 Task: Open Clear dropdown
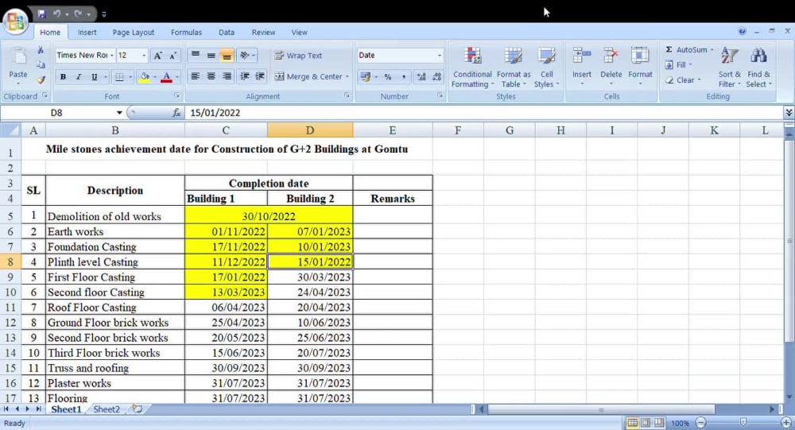click(683, 80)
